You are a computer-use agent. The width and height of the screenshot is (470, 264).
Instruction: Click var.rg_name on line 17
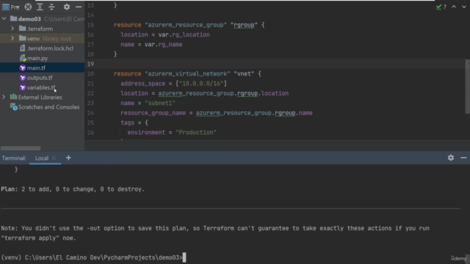pyautogui.click(x=163, y=45)
